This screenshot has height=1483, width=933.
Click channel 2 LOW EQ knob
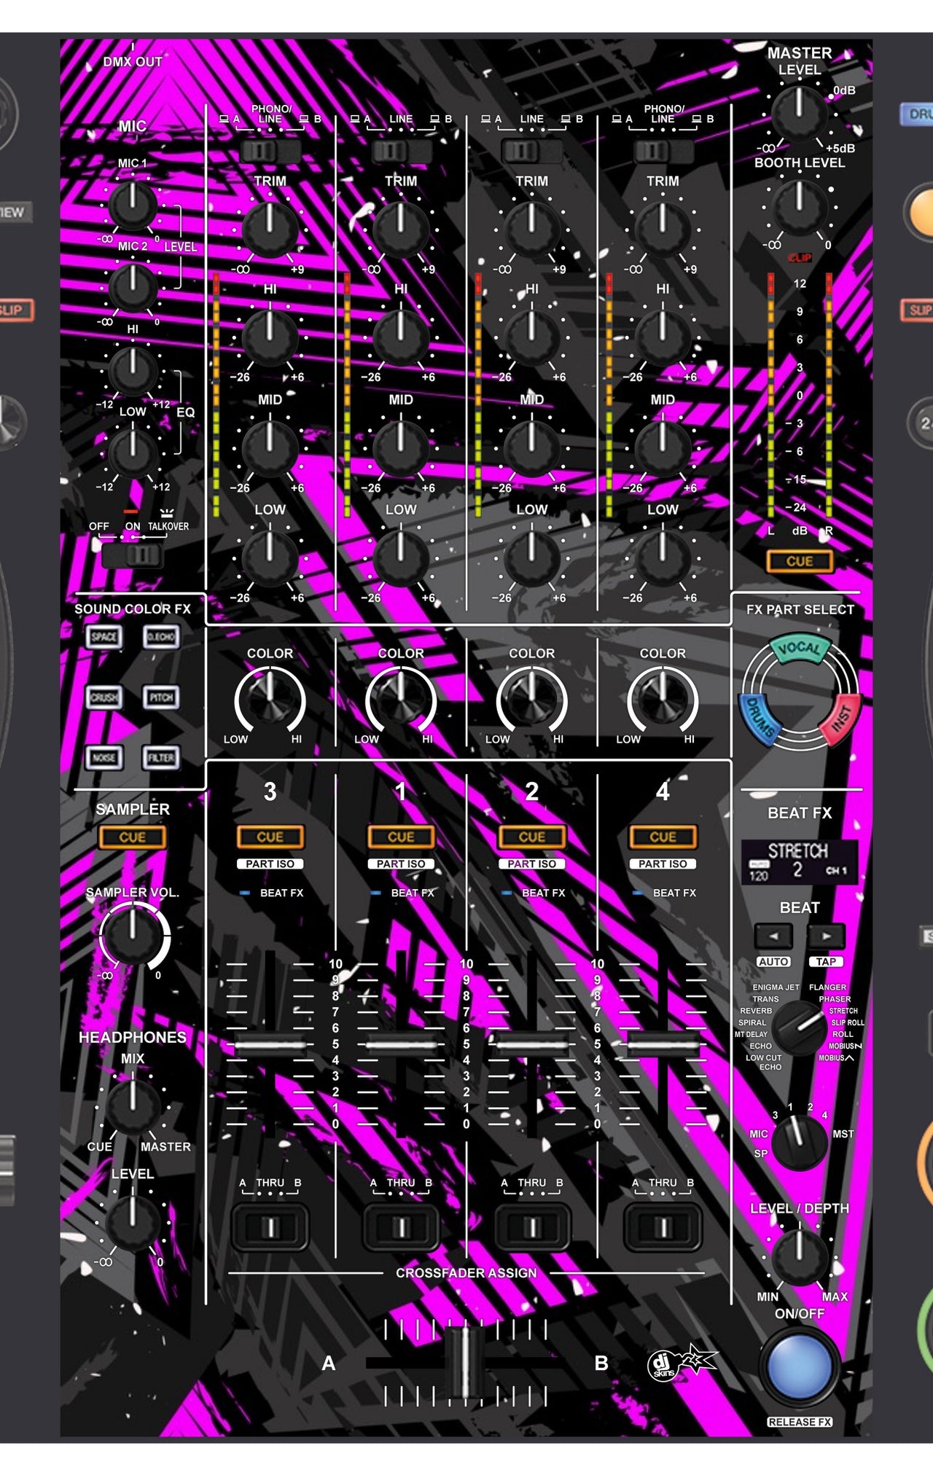pos(531,558)
